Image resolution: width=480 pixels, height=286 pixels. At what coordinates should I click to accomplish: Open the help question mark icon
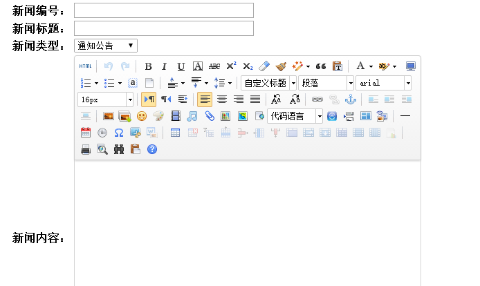coord(152,150)
